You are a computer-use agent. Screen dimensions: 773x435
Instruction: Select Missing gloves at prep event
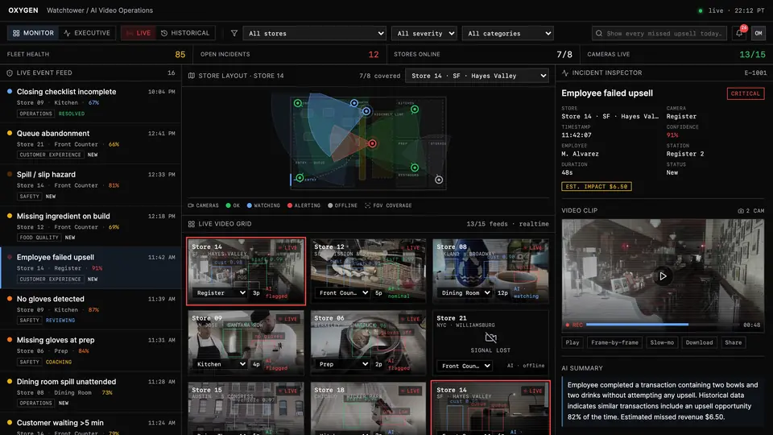(91, 350)
